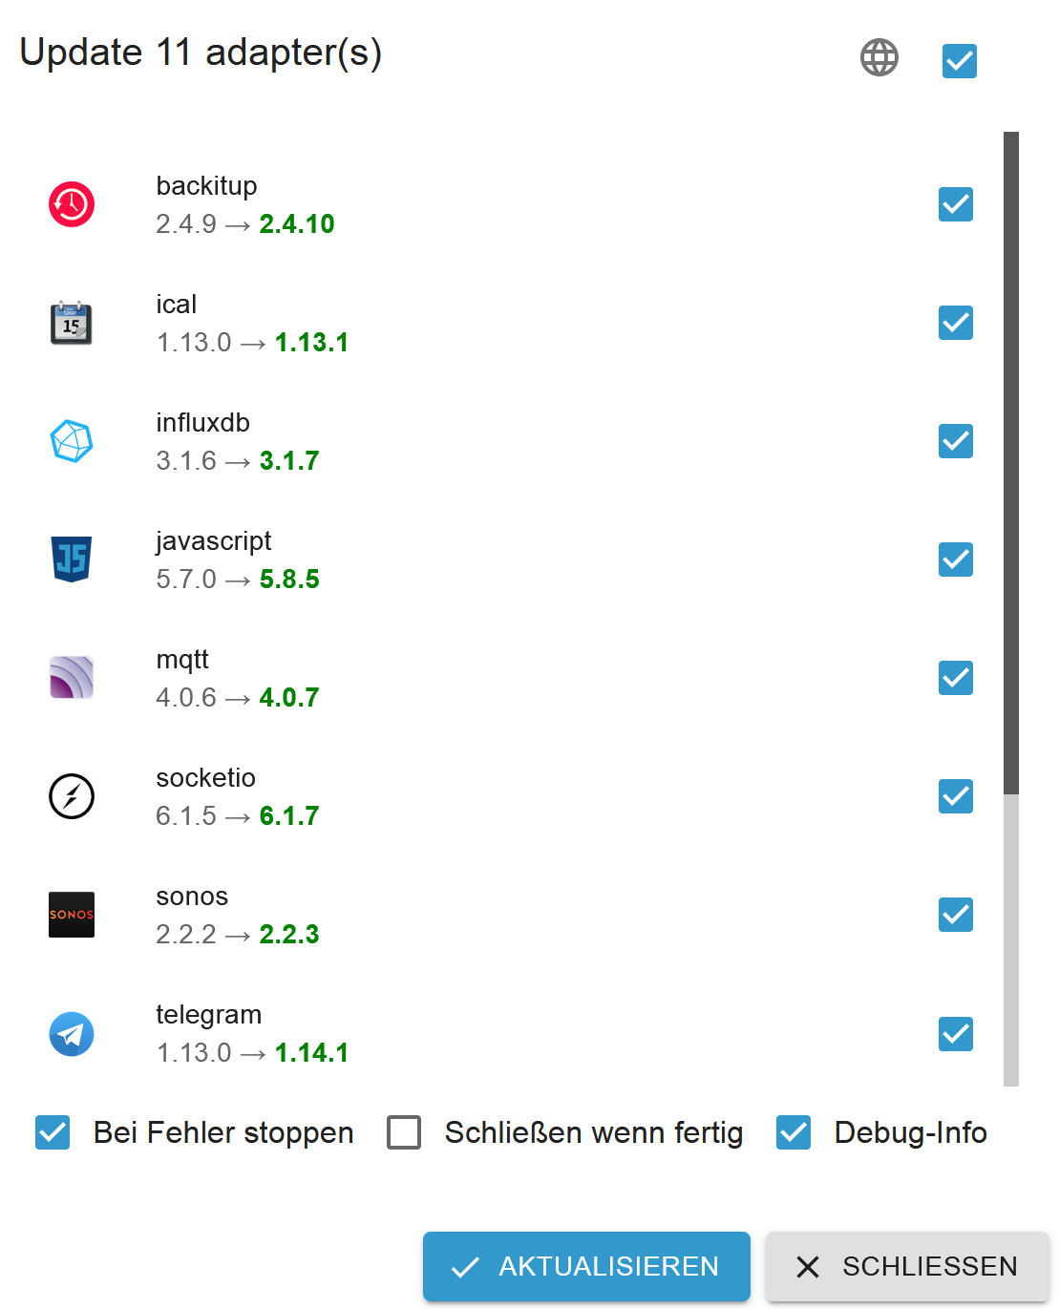Click the ical calendar icon
Image resolution: width=1059 pixels, height=1309 pixels.
[72, 323]
